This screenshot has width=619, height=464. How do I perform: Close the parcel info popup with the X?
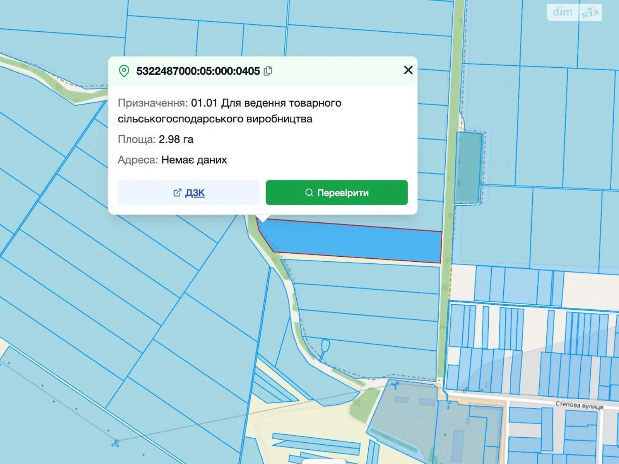[408, 70]
